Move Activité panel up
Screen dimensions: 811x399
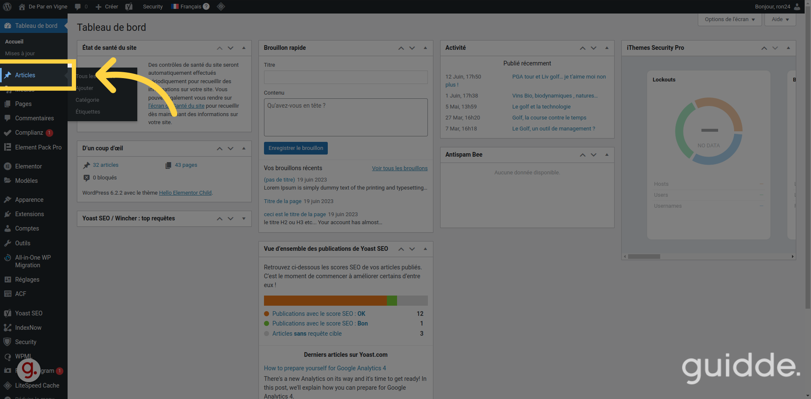point(582,48)
